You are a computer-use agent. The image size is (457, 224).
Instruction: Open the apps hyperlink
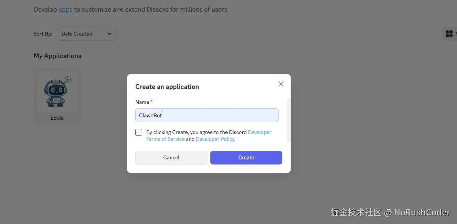pyautogui.click(x=65, y=9)
